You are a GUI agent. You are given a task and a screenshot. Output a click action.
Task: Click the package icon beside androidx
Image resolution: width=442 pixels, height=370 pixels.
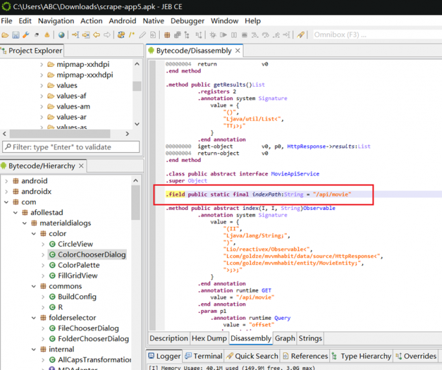(16, 191)
